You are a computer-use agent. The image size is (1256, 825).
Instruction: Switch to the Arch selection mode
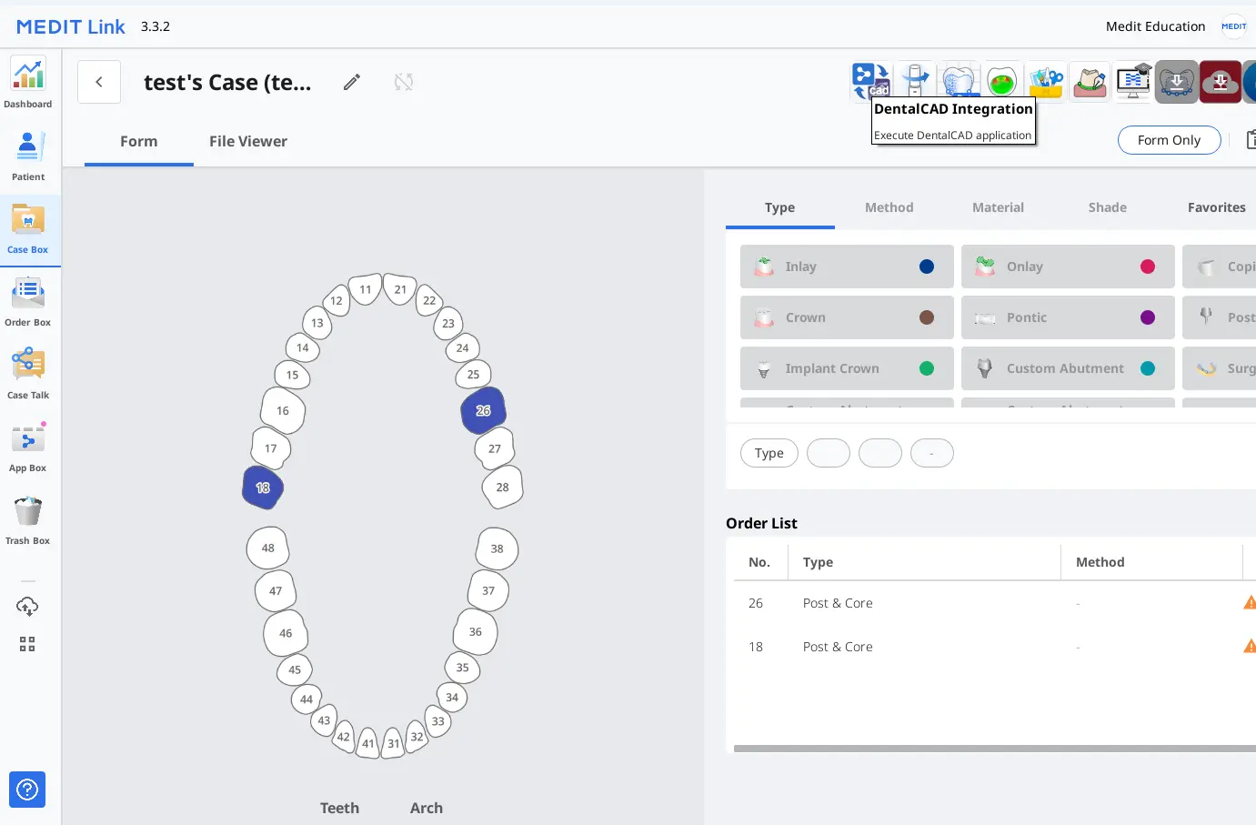(426, 808)
